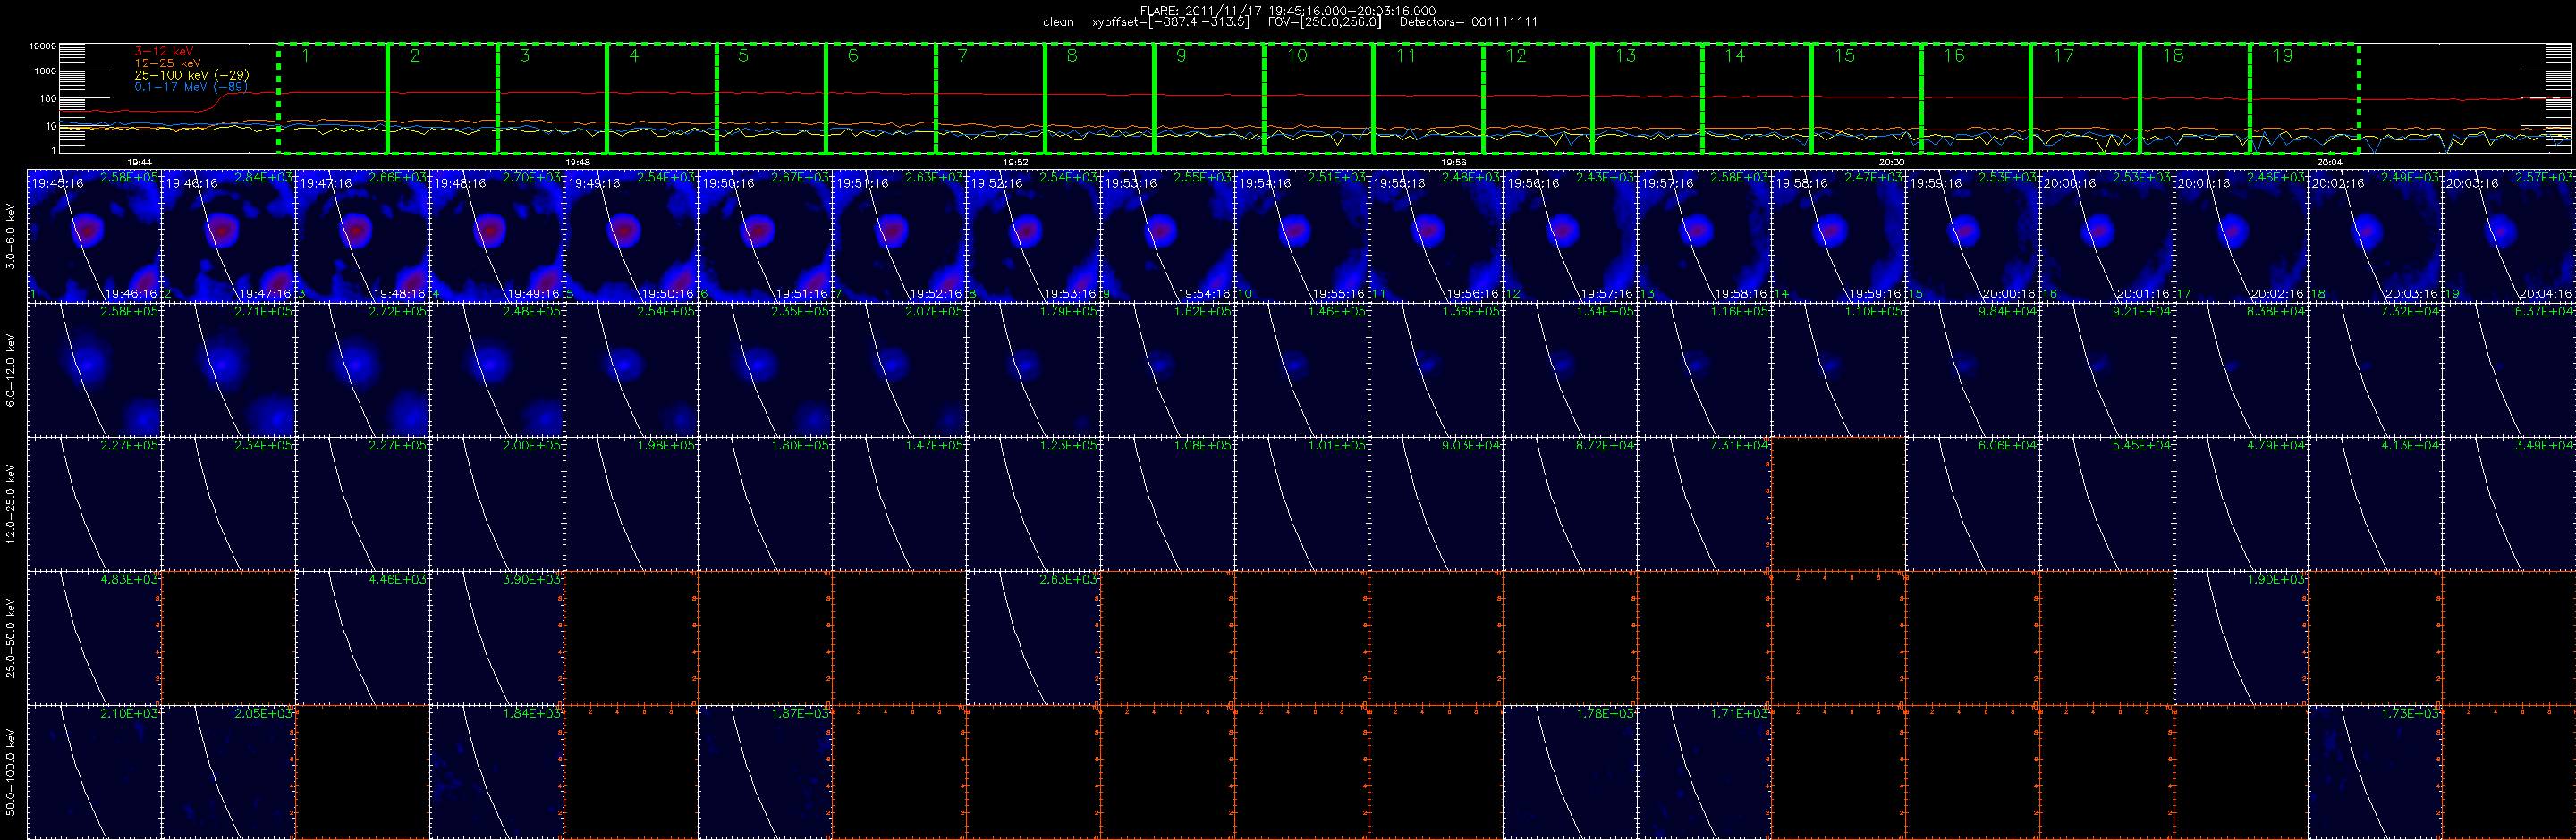Open the 12.0-25.0 keV image with peak 1.80E+05

click(765, 503)
